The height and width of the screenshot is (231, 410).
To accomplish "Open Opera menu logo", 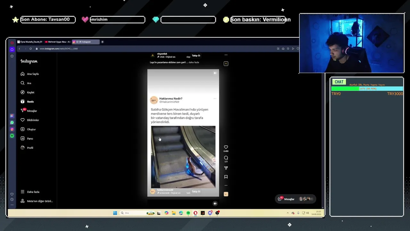I will (x=12, y=42).
